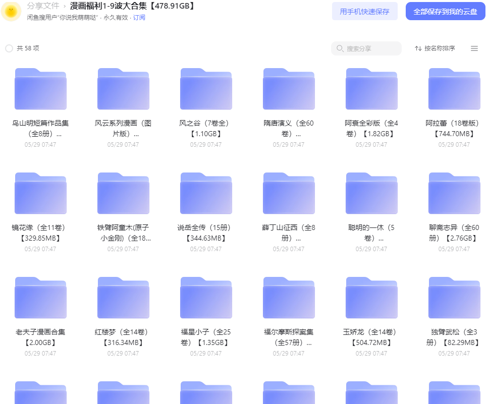Focus the 搜索分享 search field
Screen dimensions: 490x404
coord(366,48)
